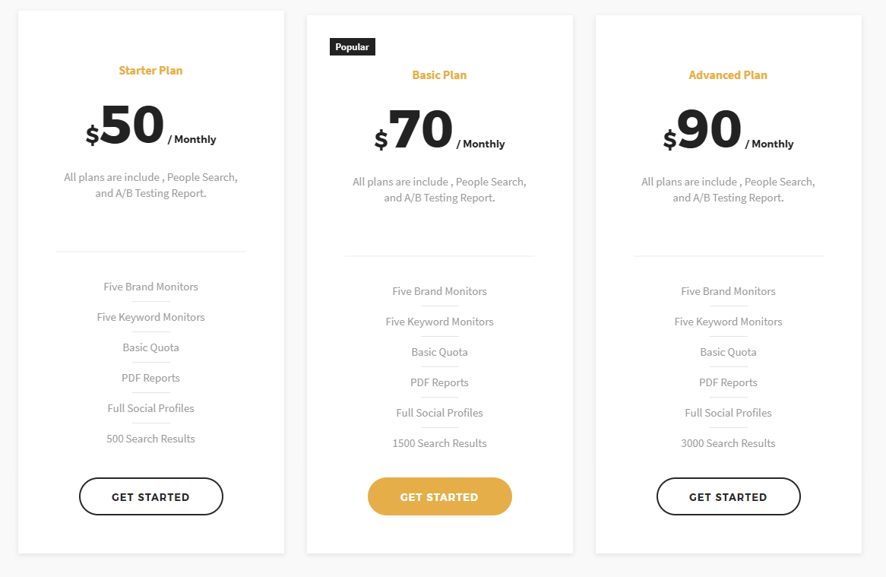Image resolution: width=886 pixels, height=577 pixels.
Task: Click PDF Reports in Advanced Plan
Action: [x=728, y=382]
